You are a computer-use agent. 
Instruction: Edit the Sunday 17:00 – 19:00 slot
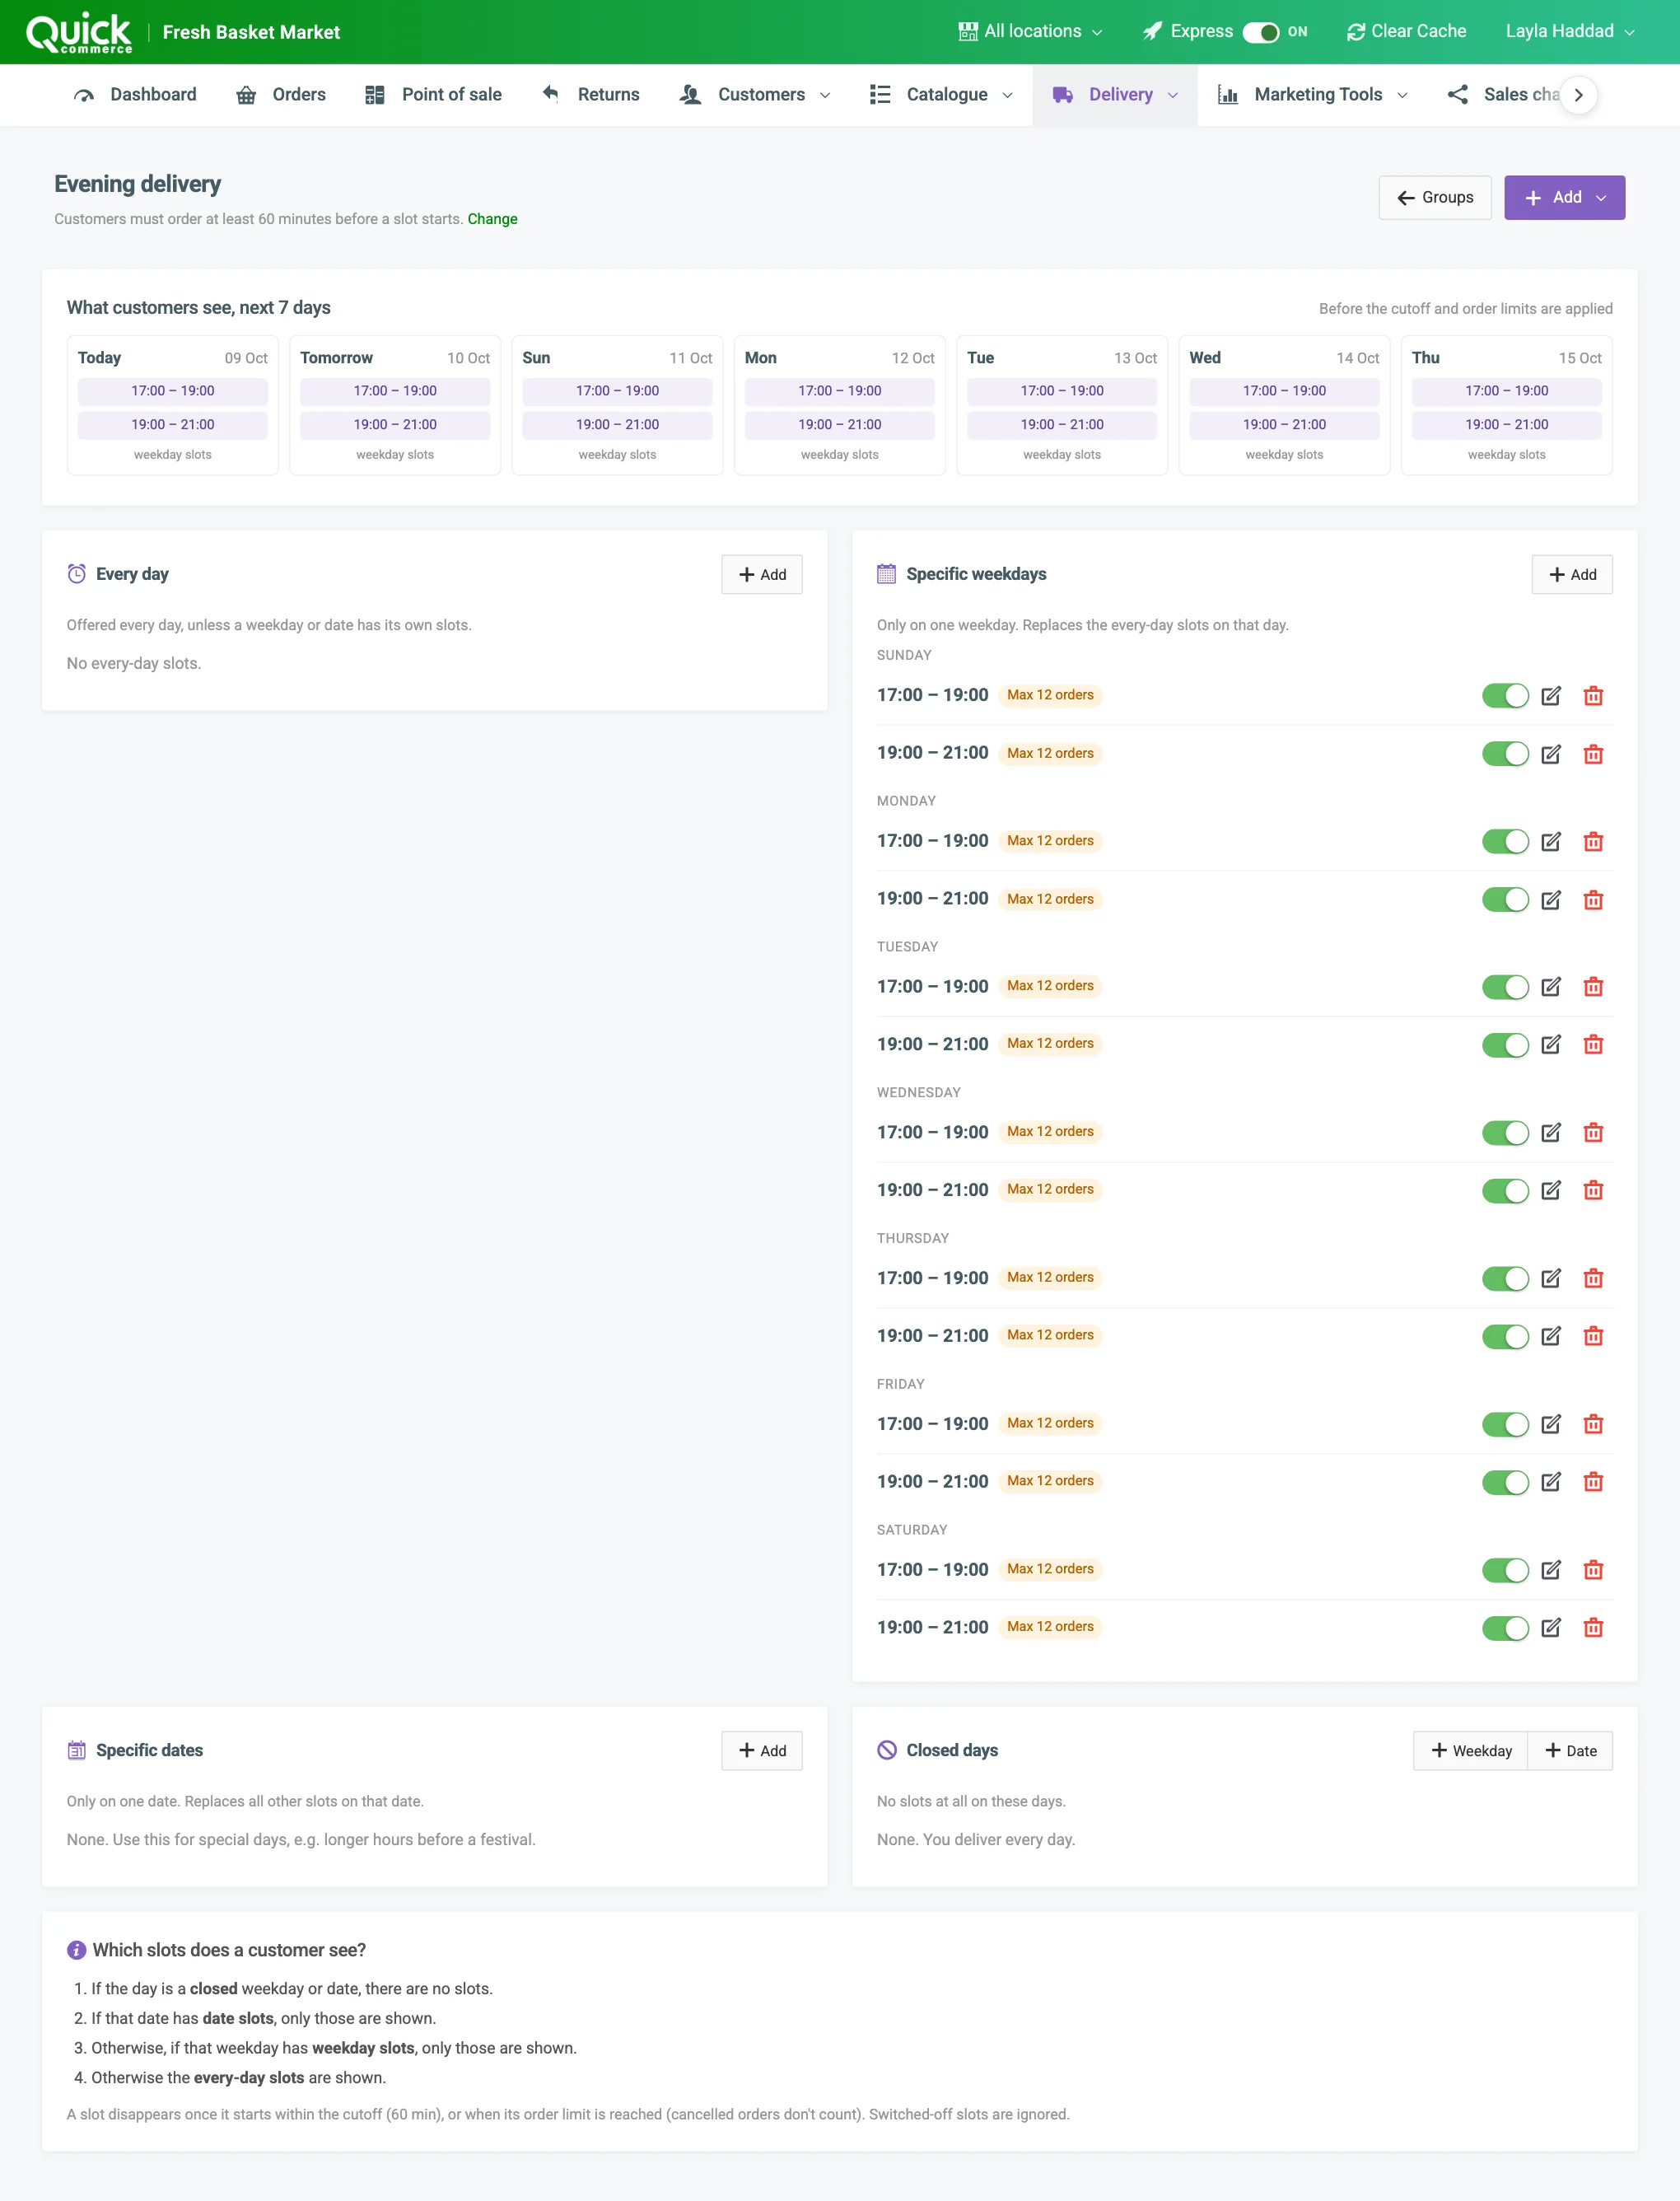(x=1550, y=696)
